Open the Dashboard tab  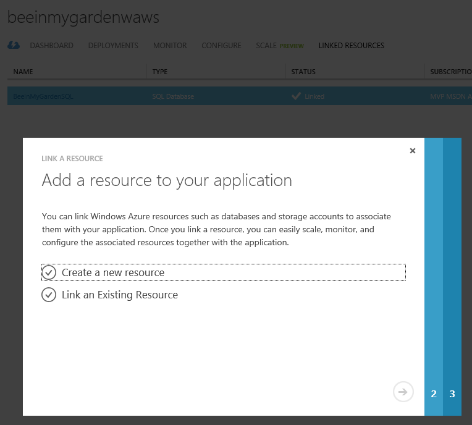tap(51, 46)
